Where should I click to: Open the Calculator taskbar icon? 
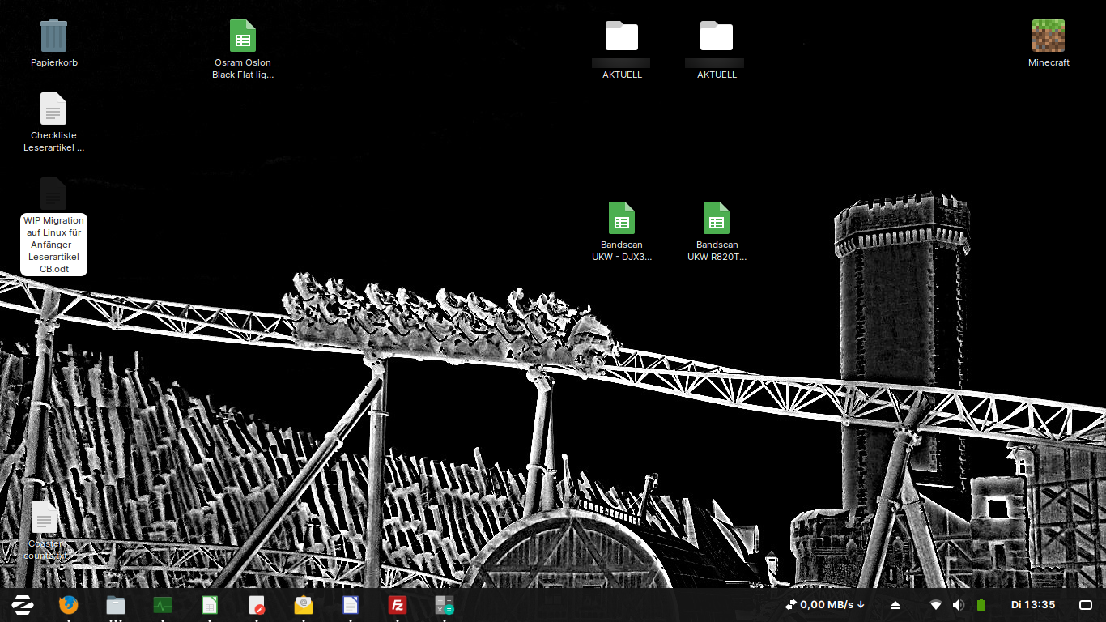click(x=445, y=605)
